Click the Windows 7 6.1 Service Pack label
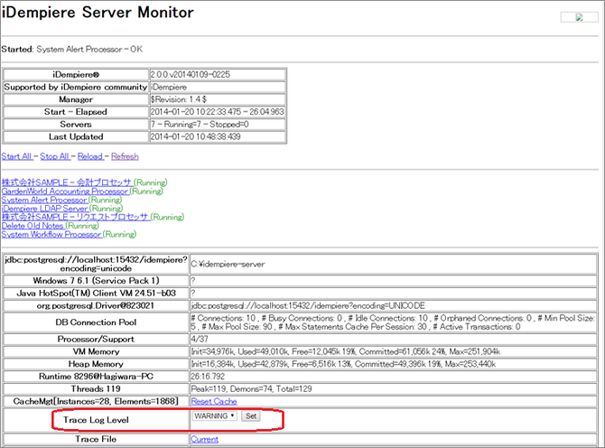The width and height of the screenshot is (605, 448). (x=96, y=281)
